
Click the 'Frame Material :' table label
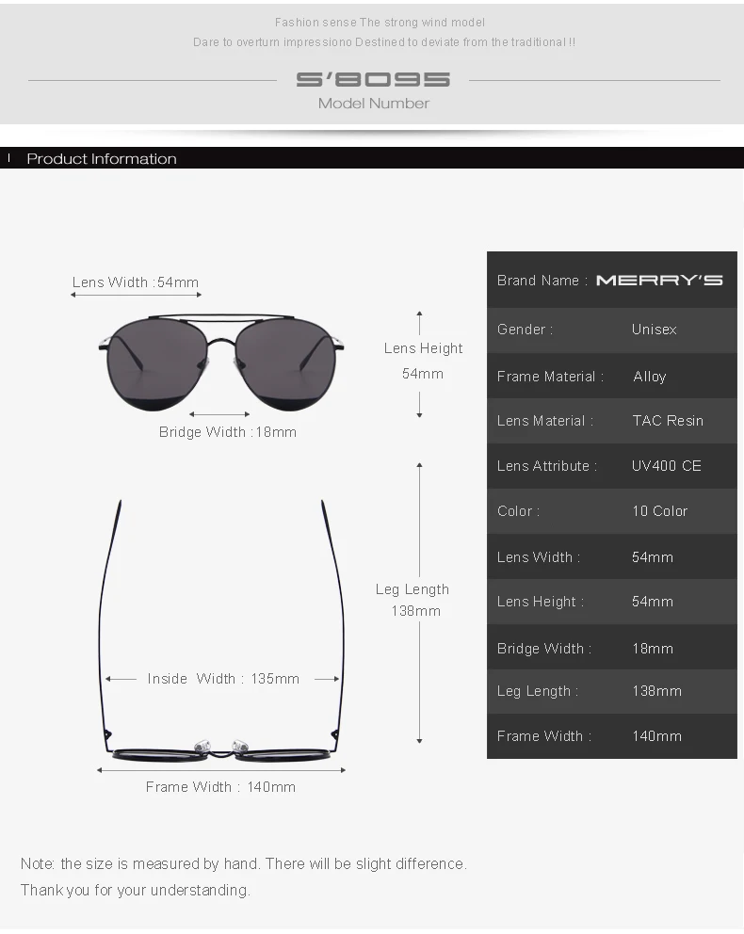pos(550,377)
